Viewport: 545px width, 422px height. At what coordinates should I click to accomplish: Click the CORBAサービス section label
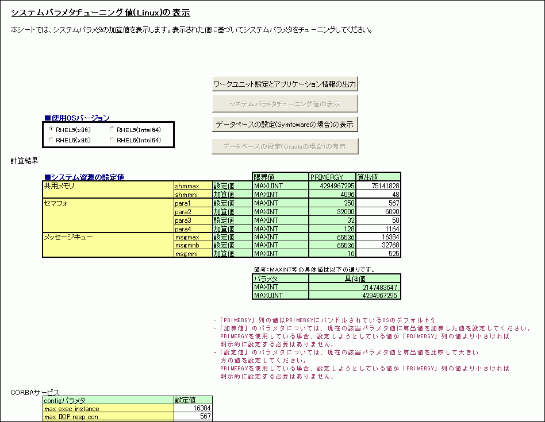[x=34, y=393]
